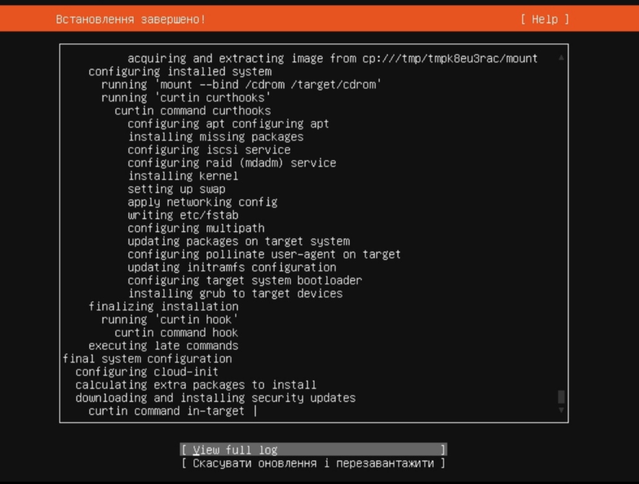
Task: Click line 'configuring raid (mdadm) service'
Action: pyautogui.click(x=232, y=162)
